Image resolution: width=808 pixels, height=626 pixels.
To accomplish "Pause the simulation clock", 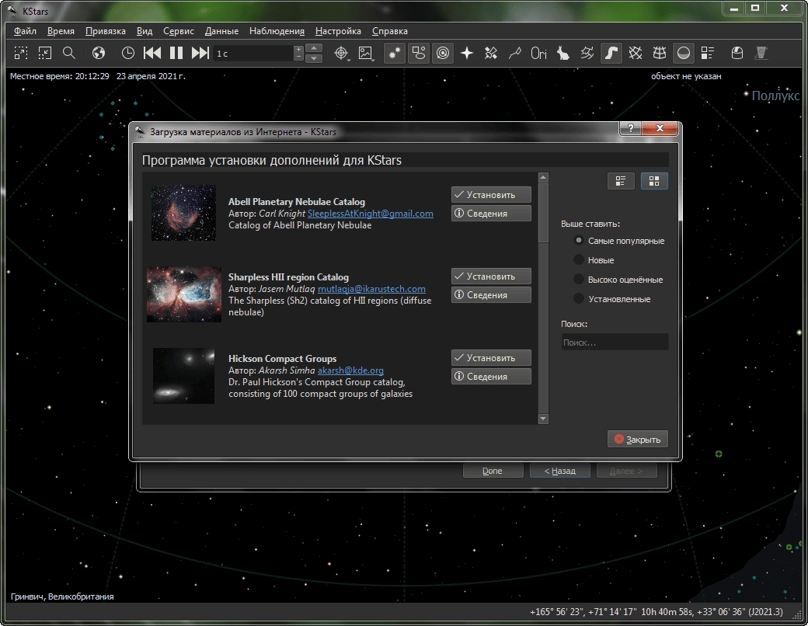I will 176,53.
